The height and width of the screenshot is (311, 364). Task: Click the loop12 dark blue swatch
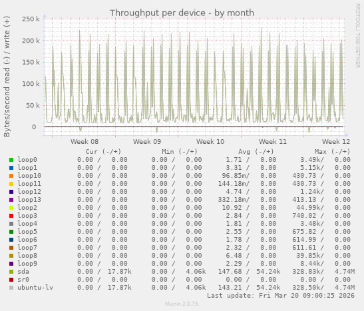11,192
